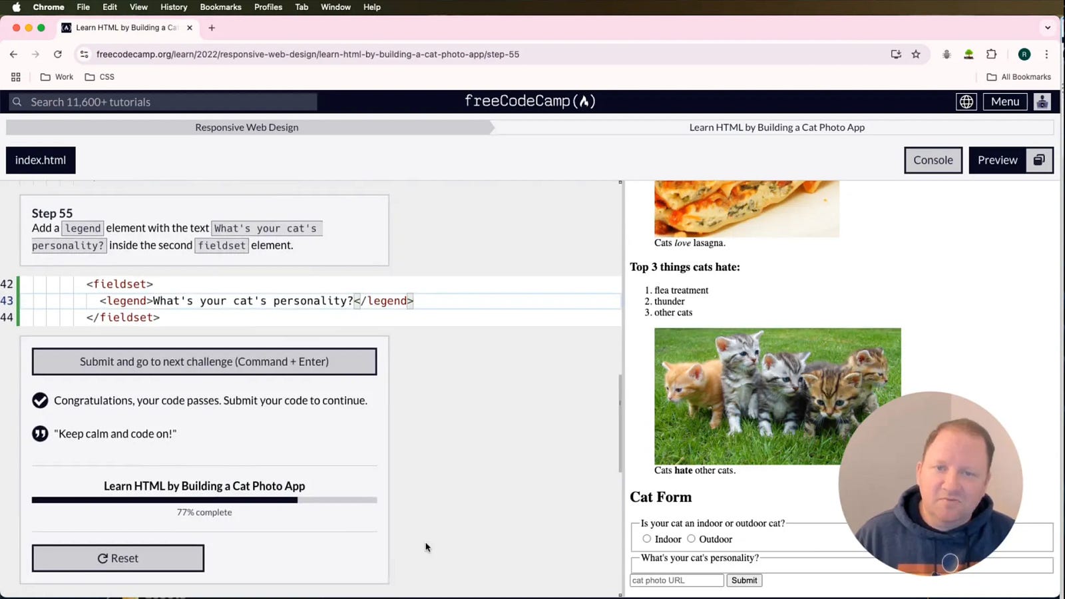This screenshot has height=599, width=1065.
Task: Open the File menu
Action: pos(83,7)
